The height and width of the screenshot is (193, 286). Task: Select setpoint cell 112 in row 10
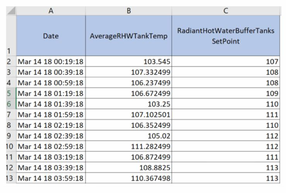226,146
